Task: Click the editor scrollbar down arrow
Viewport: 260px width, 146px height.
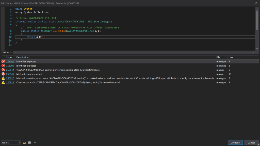Action: (257, 49)
